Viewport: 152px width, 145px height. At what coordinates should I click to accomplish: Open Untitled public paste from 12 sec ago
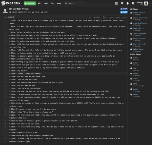click(x=136, y=79)
